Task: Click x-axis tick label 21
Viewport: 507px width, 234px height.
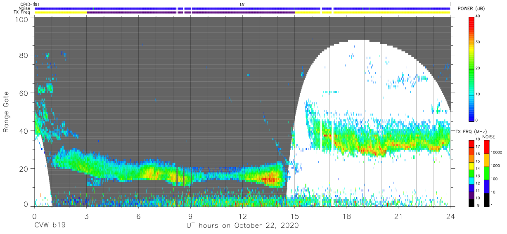Action: (x=399, y=216)
